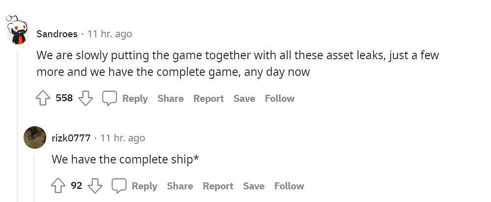Screen dimensions: 491x202
Task: Click speech bubble icon on Sandroes' comment
Action: [x=109, y=98]
